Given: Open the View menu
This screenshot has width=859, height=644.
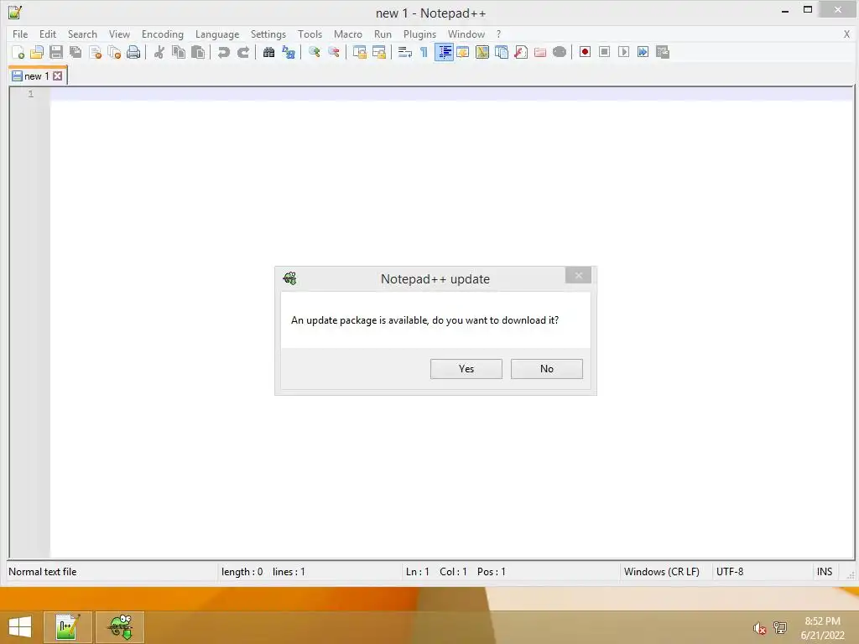Looking at the screenshot, I should 119,34.
